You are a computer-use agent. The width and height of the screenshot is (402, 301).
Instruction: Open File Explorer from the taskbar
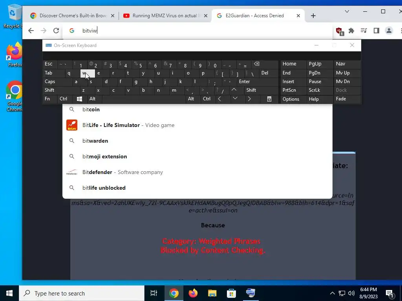[212, 293]
